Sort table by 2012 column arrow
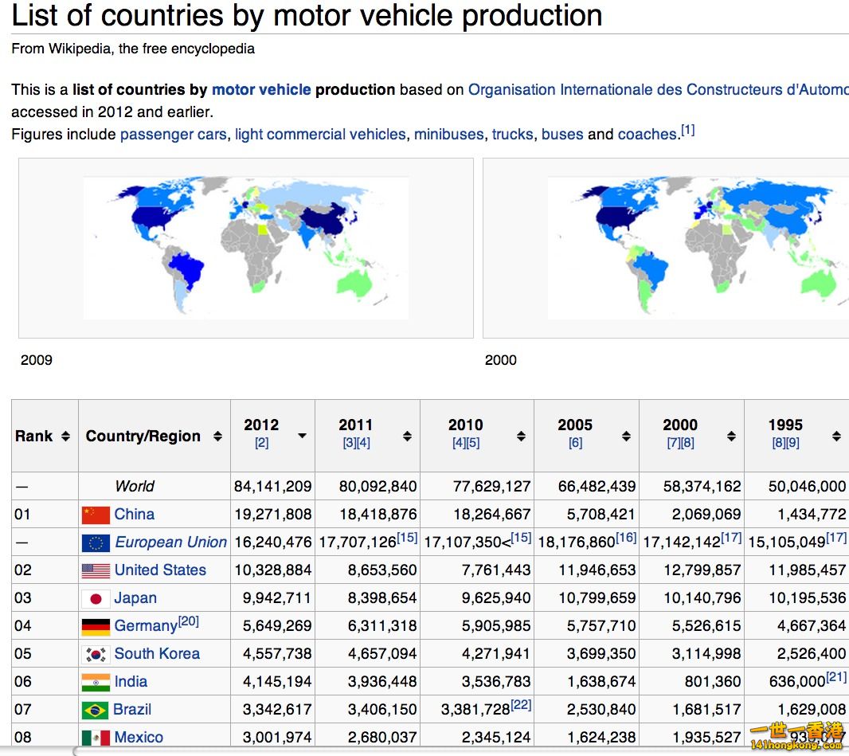849x756 pixels. coord(302,436)
